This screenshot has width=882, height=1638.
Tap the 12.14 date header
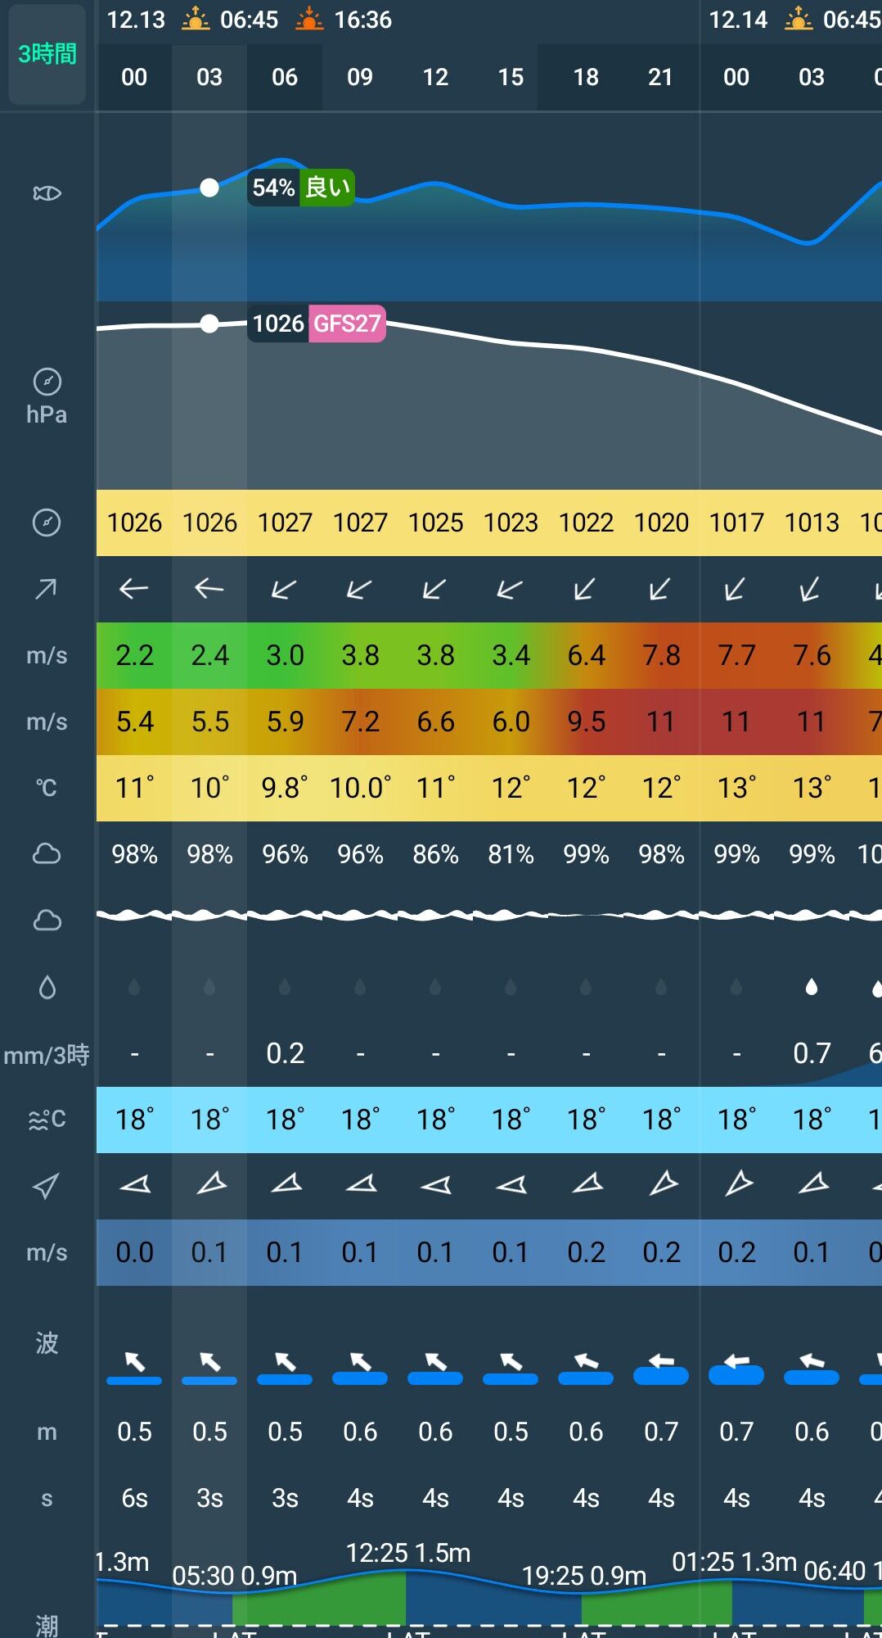point(738,20)
